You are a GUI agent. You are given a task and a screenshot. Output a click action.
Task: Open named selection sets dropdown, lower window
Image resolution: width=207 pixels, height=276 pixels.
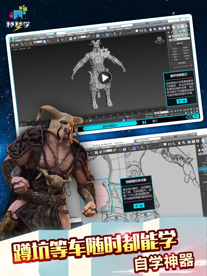tap(158, 145)
